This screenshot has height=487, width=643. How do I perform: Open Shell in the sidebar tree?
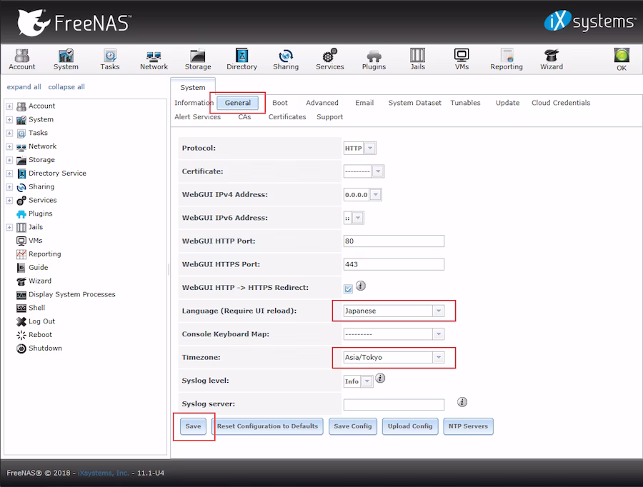pyautogui.click(x=31, y=308)
